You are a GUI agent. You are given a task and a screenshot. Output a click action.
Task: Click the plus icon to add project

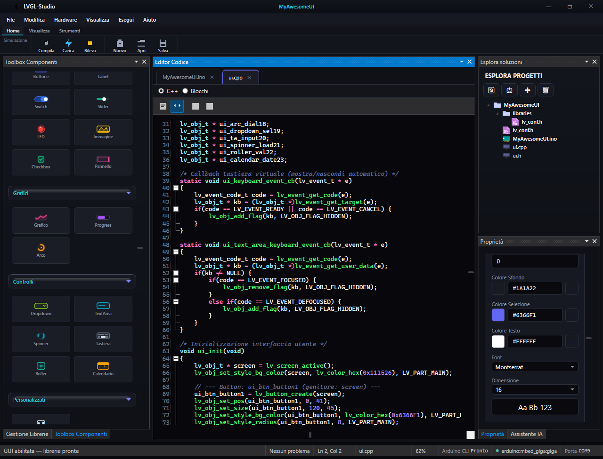coord(528,90)
